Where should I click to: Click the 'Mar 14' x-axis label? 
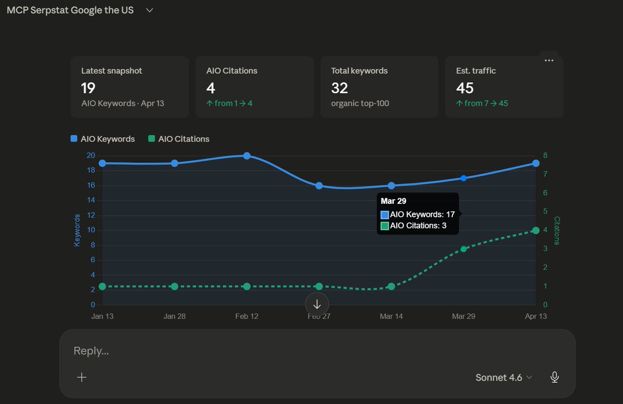click(391, 316)
